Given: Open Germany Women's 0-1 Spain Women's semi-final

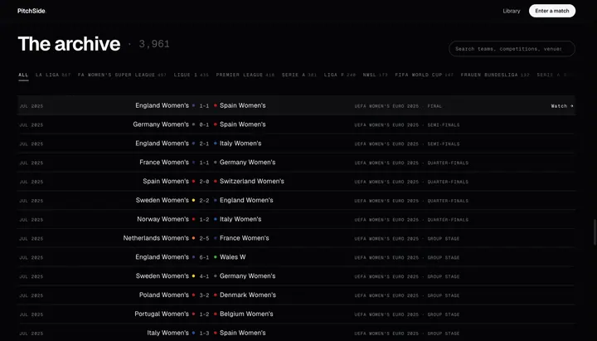Looking at the screenshot, I should pos(296,124).
